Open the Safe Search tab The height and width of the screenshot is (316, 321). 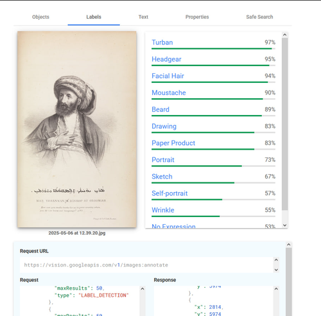pos(259,17)
